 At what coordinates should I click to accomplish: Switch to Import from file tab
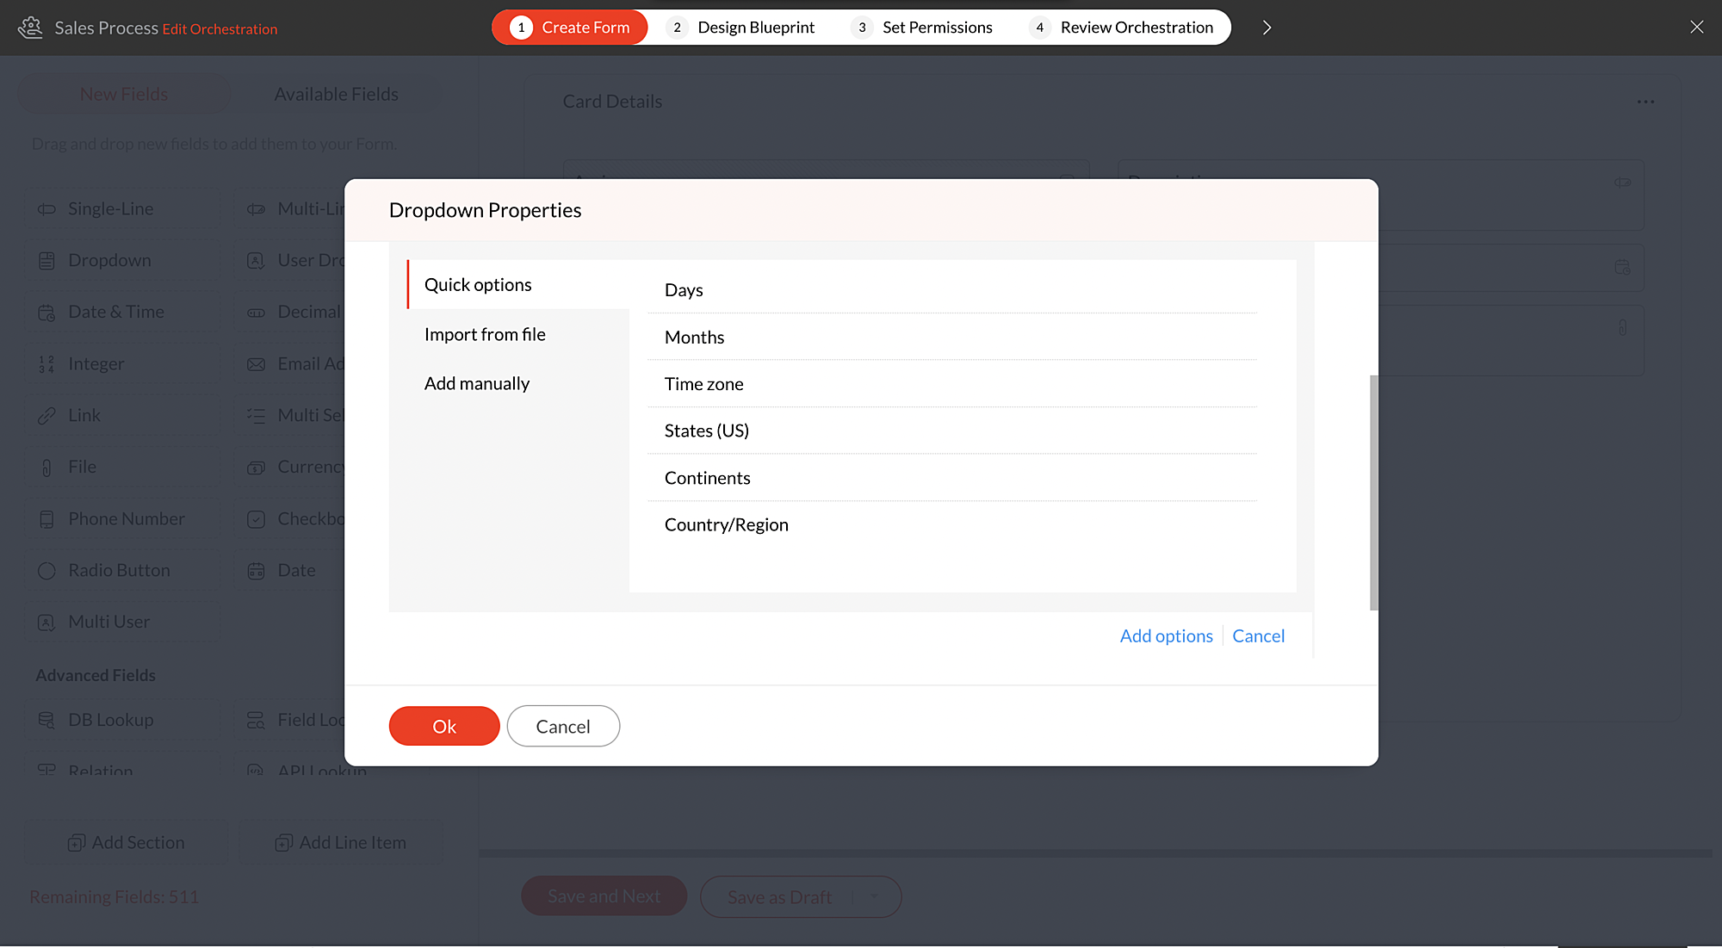coord(485,334)
